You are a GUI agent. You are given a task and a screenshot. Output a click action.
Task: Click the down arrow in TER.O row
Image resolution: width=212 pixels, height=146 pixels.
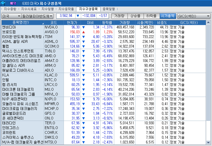84,123
